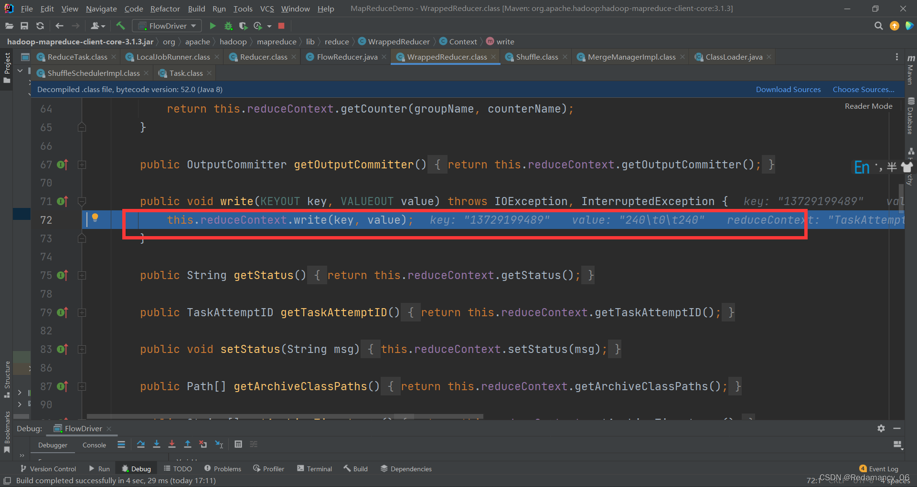Click the green Run button in toolbar
This screenshot has height=487, width=917.
tap(213, 26)
